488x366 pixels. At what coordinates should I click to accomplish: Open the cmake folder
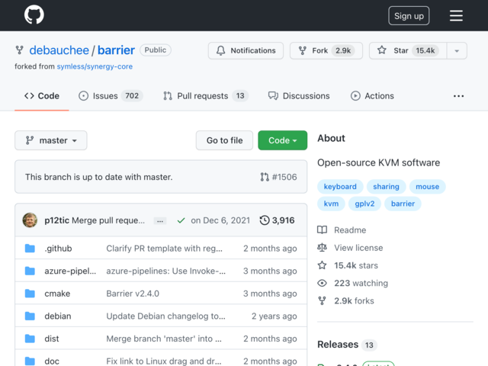pos(57,294)
